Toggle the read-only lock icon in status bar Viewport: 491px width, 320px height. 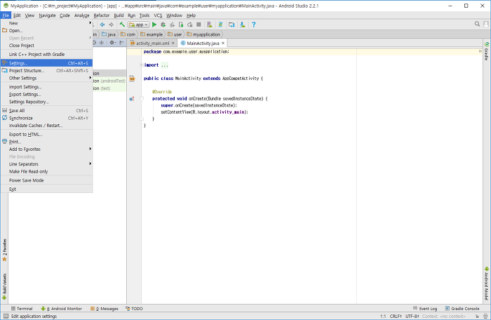click(476, 316)
